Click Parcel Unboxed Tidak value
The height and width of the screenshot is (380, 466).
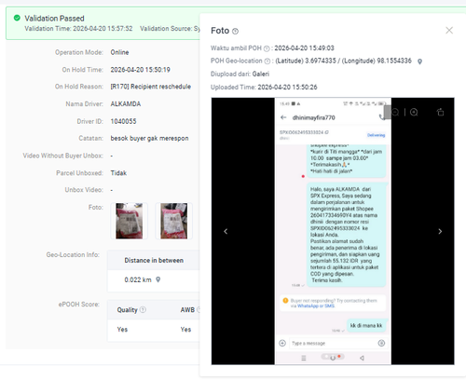pyautogui.click(x=118, y=173)
